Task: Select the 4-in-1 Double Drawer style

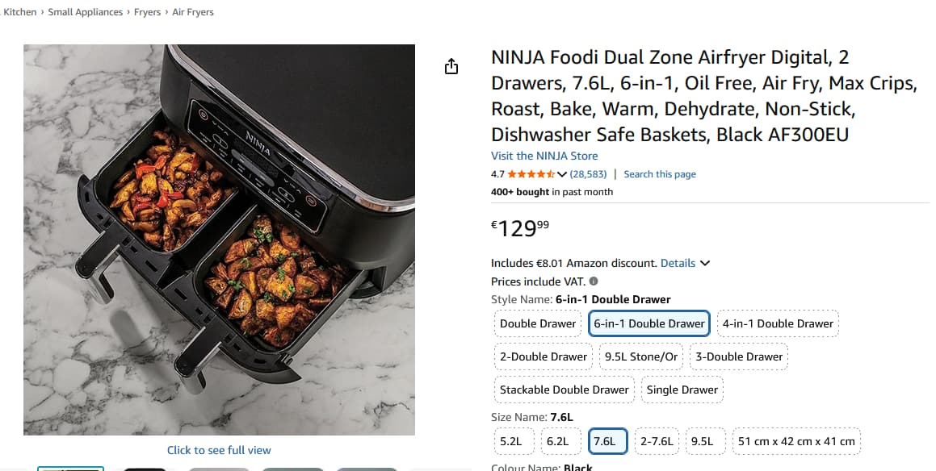Action: coord(778,323)
